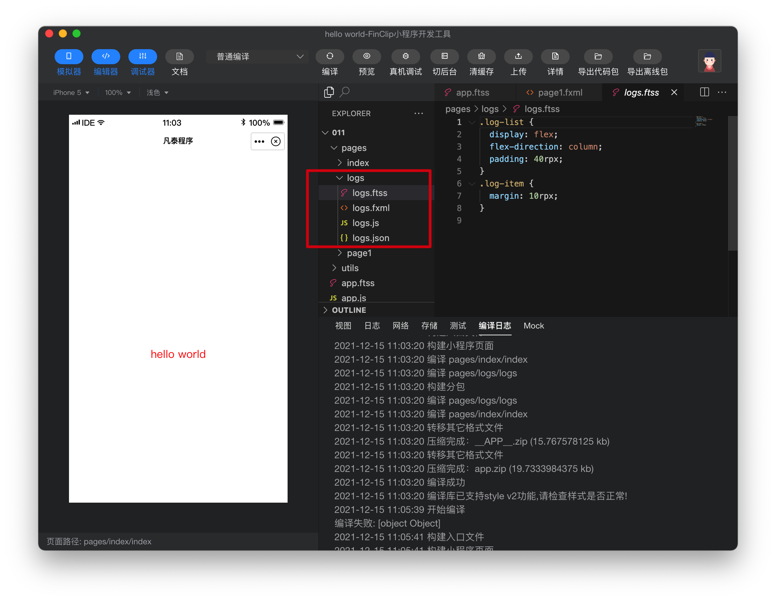Switch to the 视图 debugger tab

tap(343, 326)
